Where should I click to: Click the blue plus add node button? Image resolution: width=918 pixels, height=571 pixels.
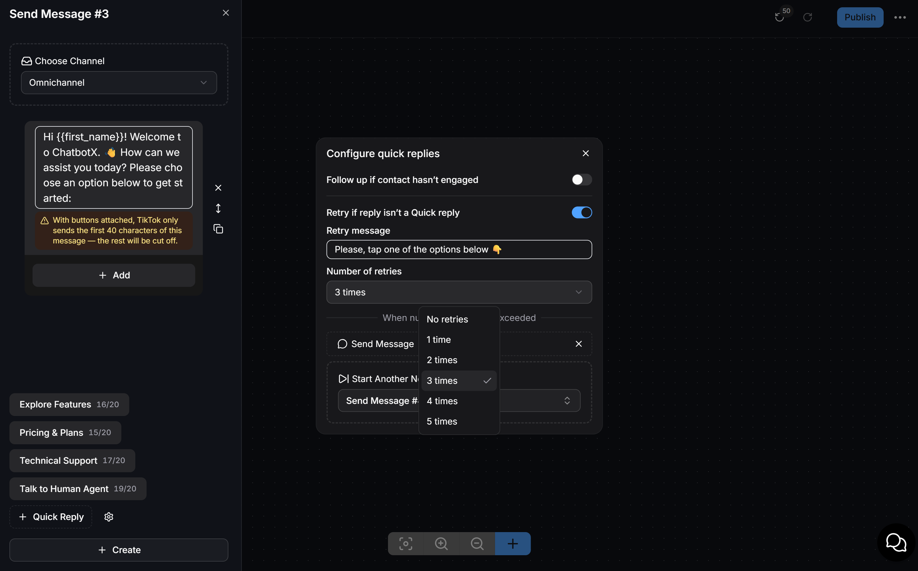(513, 544)
